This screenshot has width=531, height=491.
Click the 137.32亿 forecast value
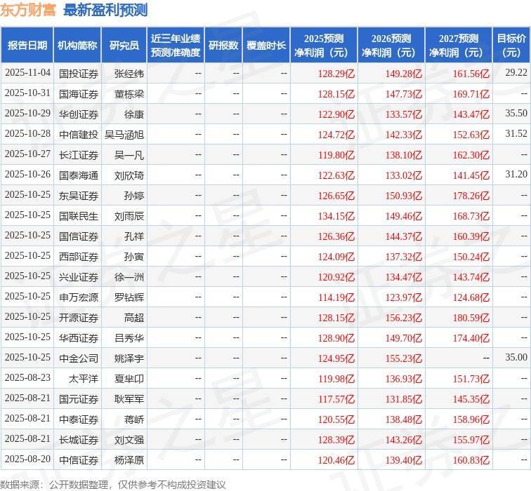(x=404, y=257)
